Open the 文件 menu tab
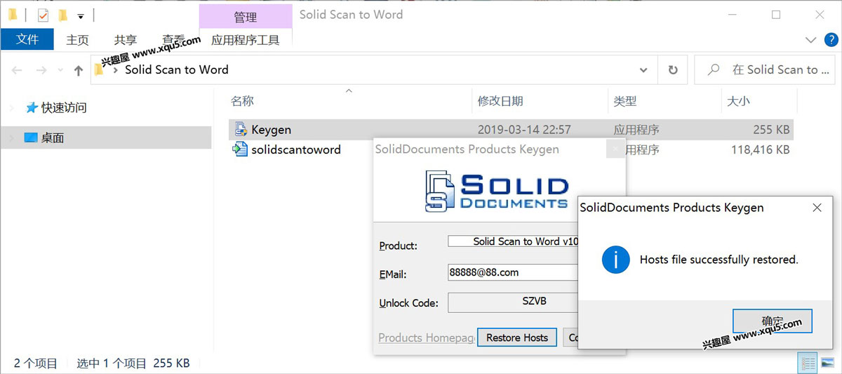The width and height of the screenshot is (842, 374). click(27, 40)
